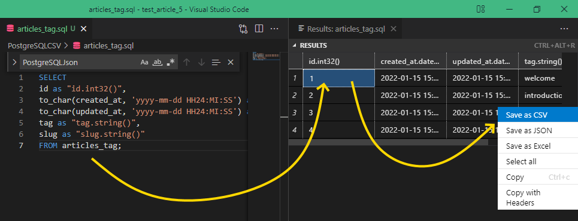Click the editor minimap

(x=265, y=56)
